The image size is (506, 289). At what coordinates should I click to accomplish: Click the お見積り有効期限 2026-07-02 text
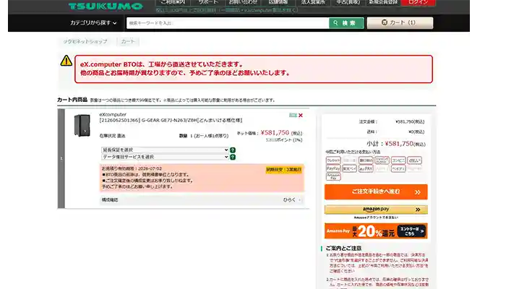pyautogui.click(x=132, y=168)
